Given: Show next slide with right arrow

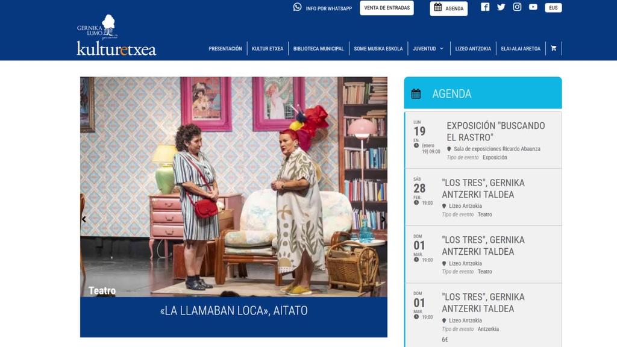Looking at the screenshot, I should [383, 219].
